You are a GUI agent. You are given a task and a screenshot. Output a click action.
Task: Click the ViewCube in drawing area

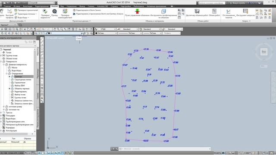click(263, 52)
